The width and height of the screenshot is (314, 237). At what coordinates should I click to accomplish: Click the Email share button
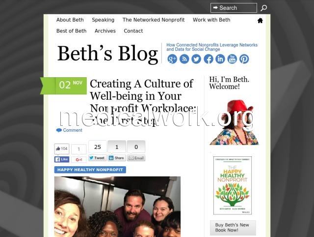(x=136, y=158)
